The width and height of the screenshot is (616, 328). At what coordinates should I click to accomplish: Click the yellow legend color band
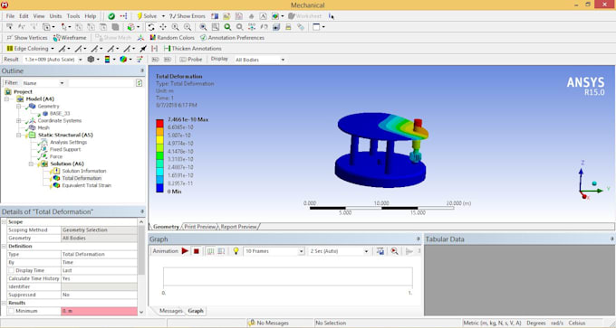[160, 139]
